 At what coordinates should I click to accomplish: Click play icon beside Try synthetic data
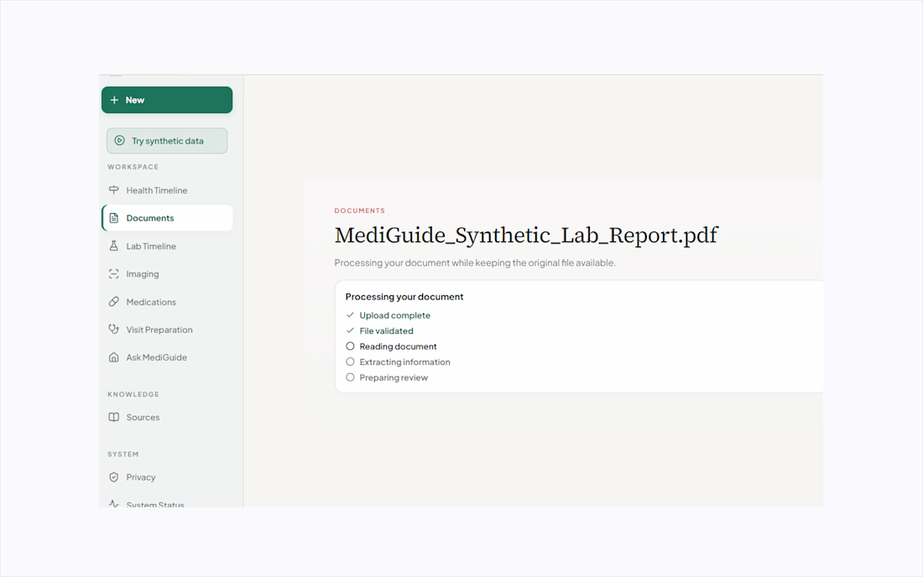click(x=119, y=141)
